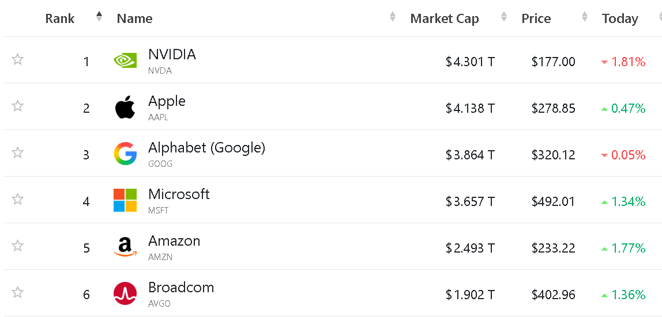Star Apple to add to favorites
662x317 pixels.
(18, 106)
